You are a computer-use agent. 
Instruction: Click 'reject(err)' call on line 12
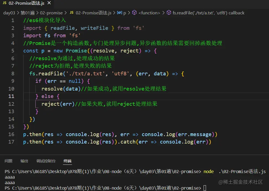58,104
